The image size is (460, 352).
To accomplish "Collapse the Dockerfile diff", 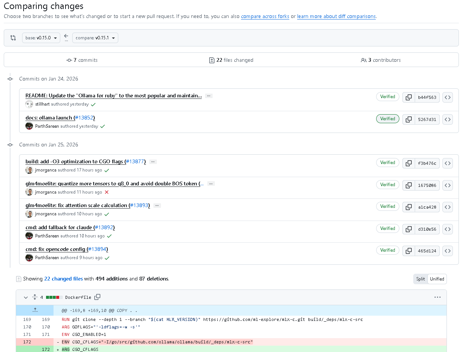I will click(26, 297).
